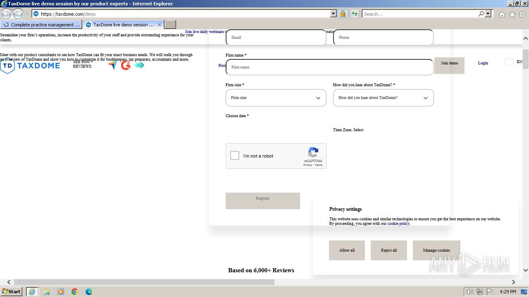The width and height of the screenshot is (529, 297).
Task: Select the TaxDome live demo session tab
Action: tap(123, 25)
